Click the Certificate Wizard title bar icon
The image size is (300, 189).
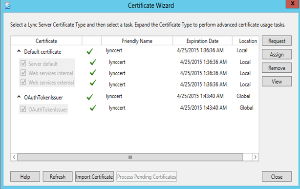(8, 5)
